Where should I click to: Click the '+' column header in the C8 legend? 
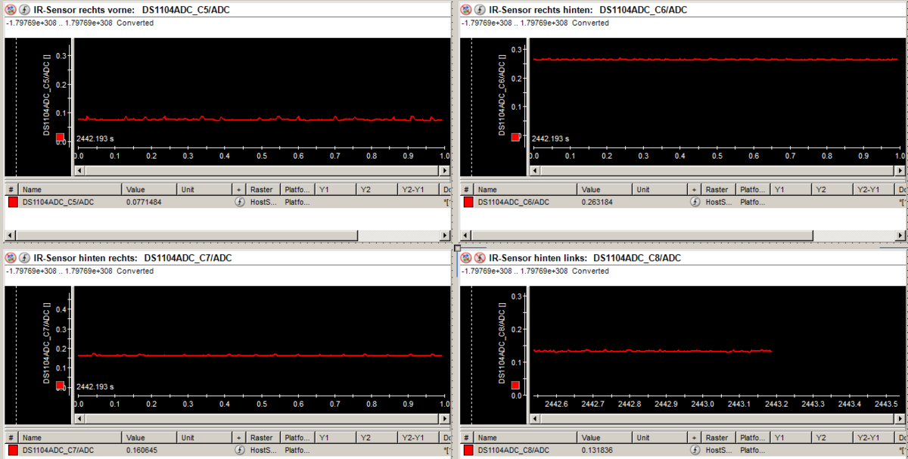(x=695, y=437)
